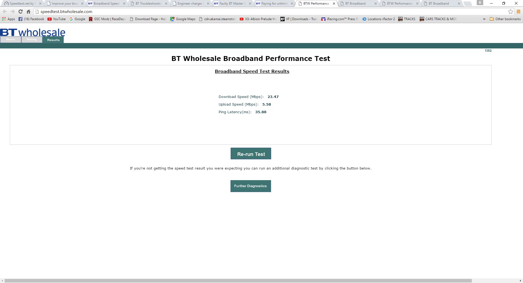The image size is (523, 283).
Task: Click inside the address bar
Action: 136,11
